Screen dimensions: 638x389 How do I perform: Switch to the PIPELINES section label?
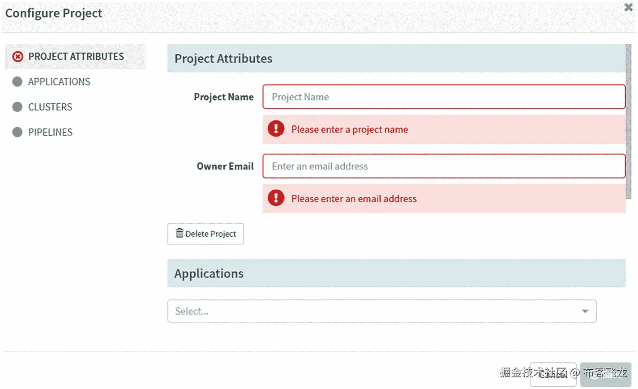[50, 132]
